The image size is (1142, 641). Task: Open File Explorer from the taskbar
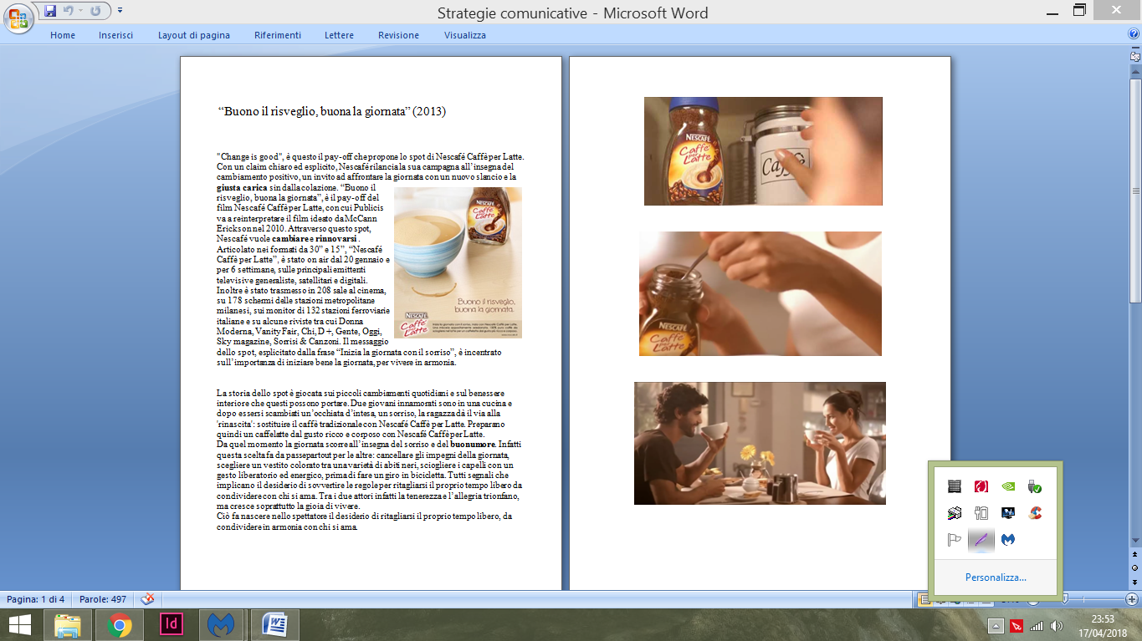click(68, 624)
